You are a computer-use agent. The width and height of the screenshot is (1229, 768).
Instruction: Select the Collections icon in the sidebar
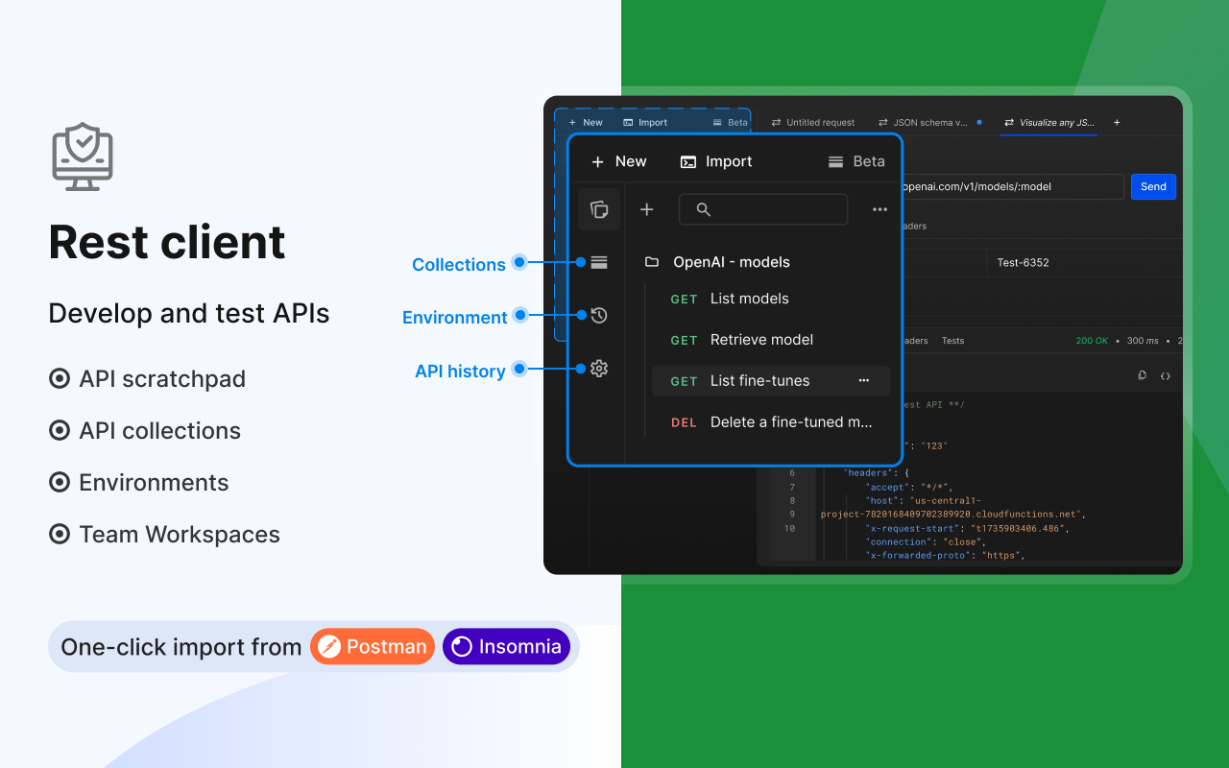click(599, 261)
